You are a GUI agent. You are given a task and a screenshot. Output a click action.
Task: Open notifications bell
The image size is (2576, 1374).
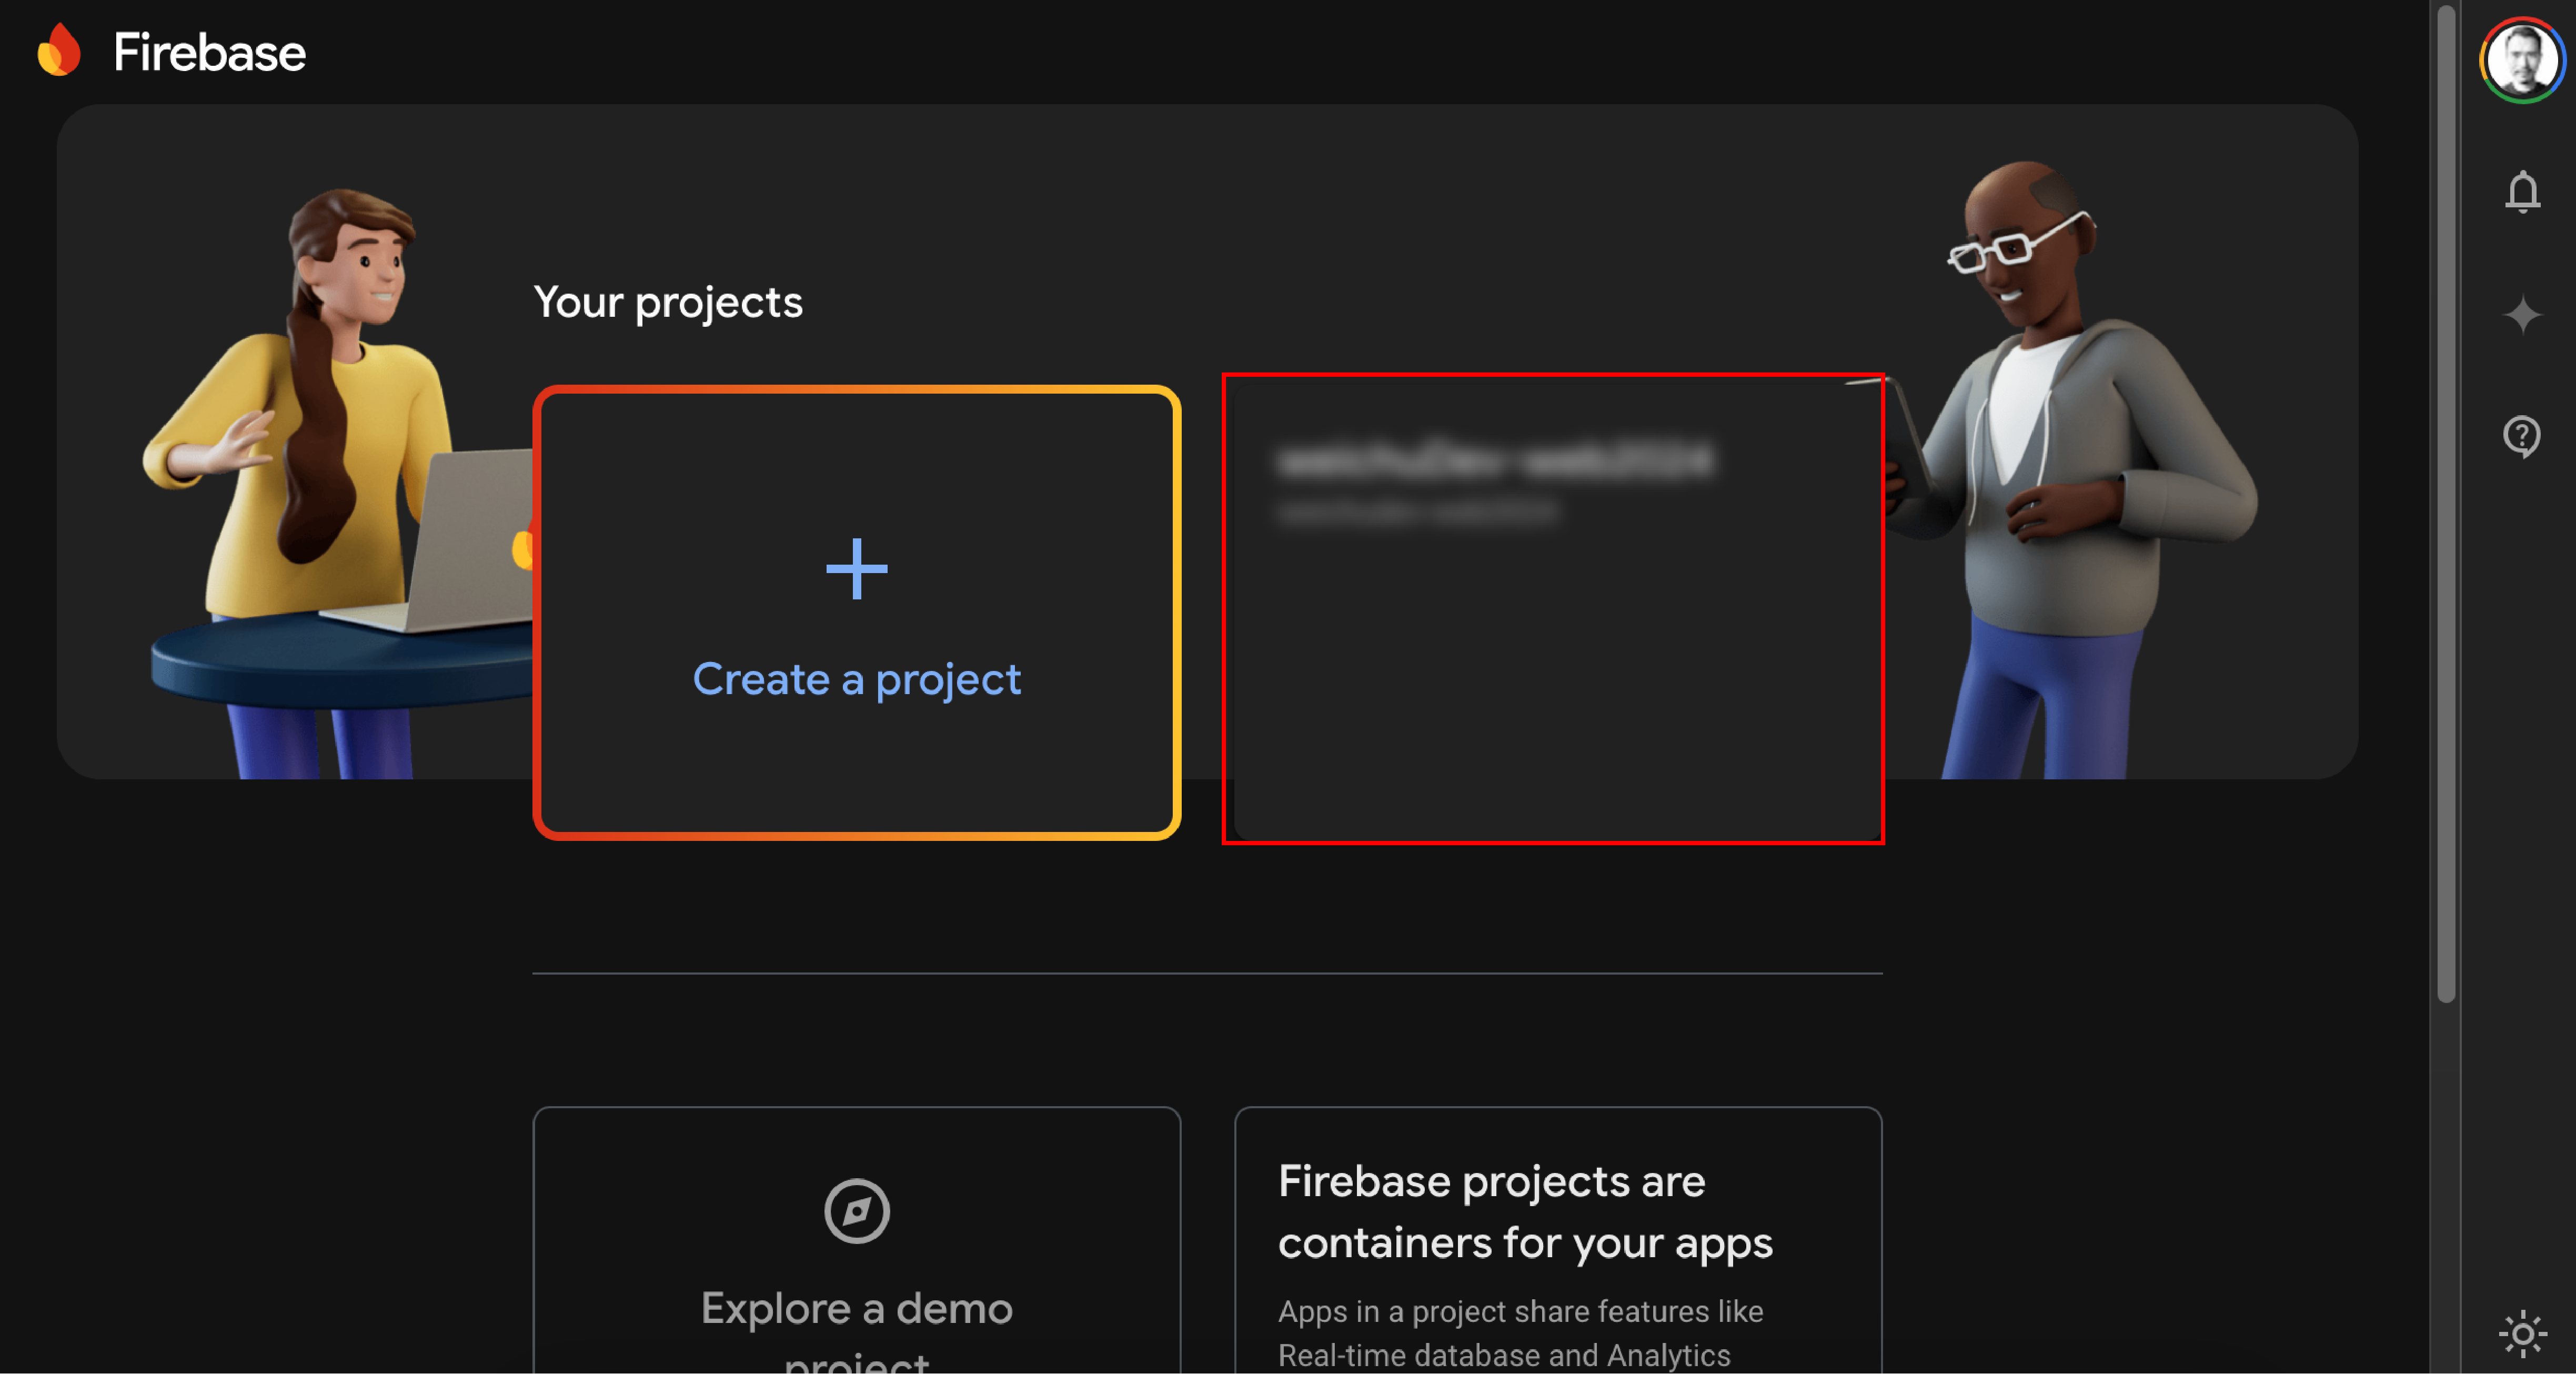click(2522, 191)
